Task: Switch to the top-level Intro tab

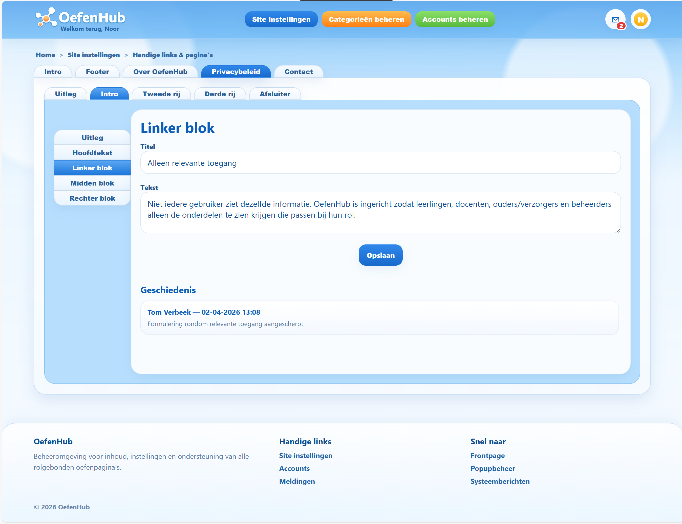Action: pos(53,72)
